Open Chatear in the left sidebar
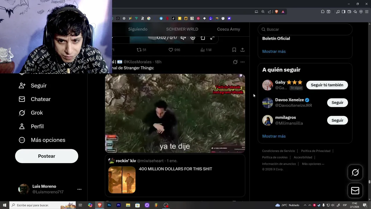 (x=34, y=99)
